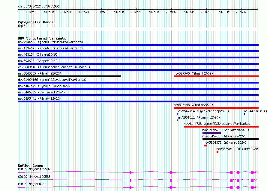Click esv3609516 1000GenomesConsortiumPhase3 label

click(54, 67)
